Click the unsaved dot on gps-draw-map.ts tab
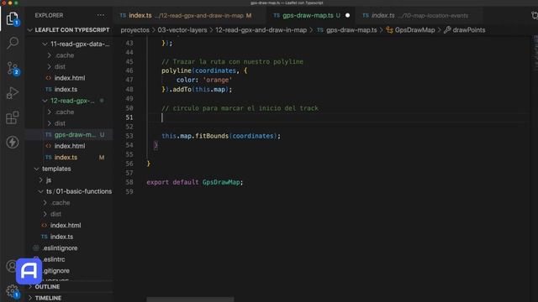538x302 pixels. pyautogui.click(x=347, y=15)
